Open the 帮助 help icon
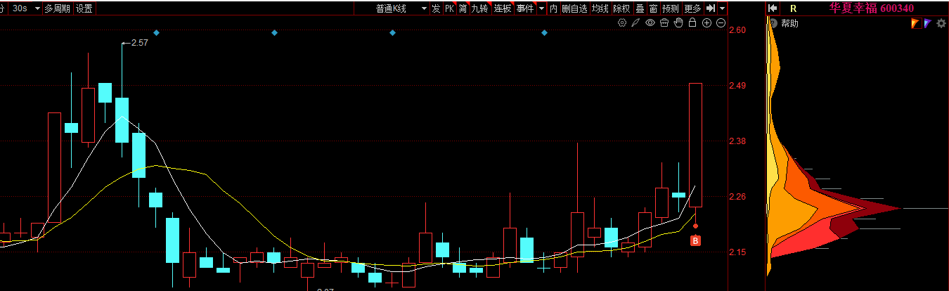 click(x=773, y=23)
